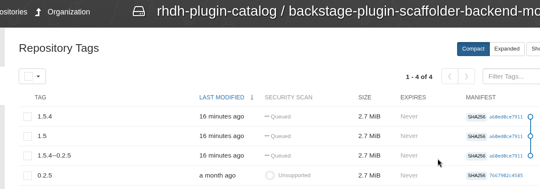540x189 pixels.
Task: Click the manifest track circle for 1.5.4
Action: pyautogui.click(x=530, y=116)
